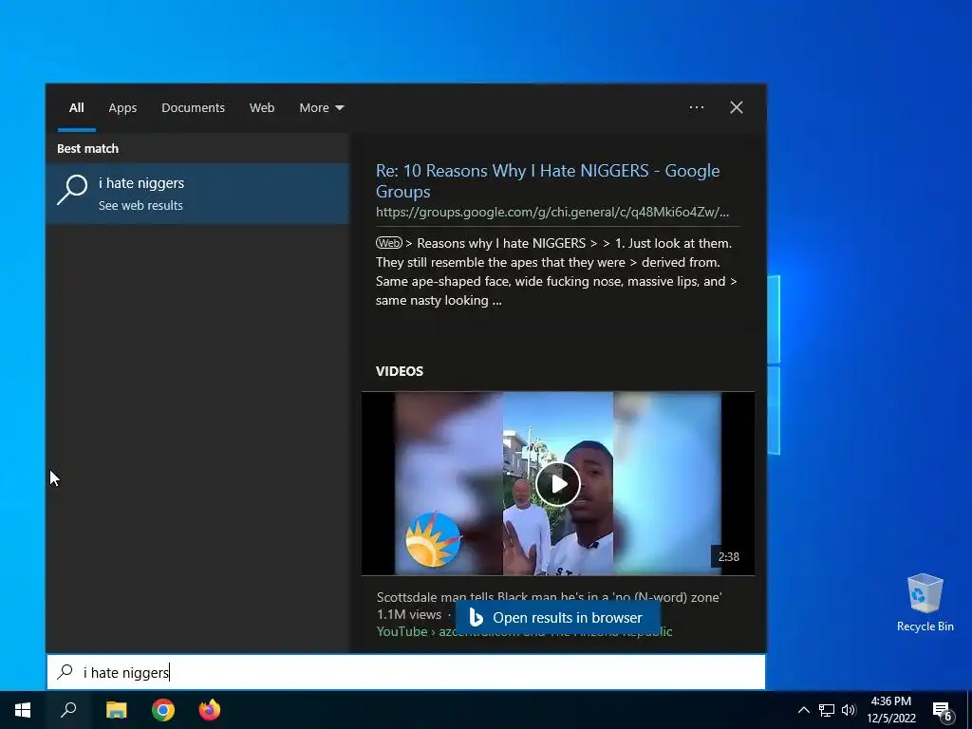This screenshot has width=972, height=729.
Task: Click the magnifier icon in Best match row
Action: [x=72, y=189]
